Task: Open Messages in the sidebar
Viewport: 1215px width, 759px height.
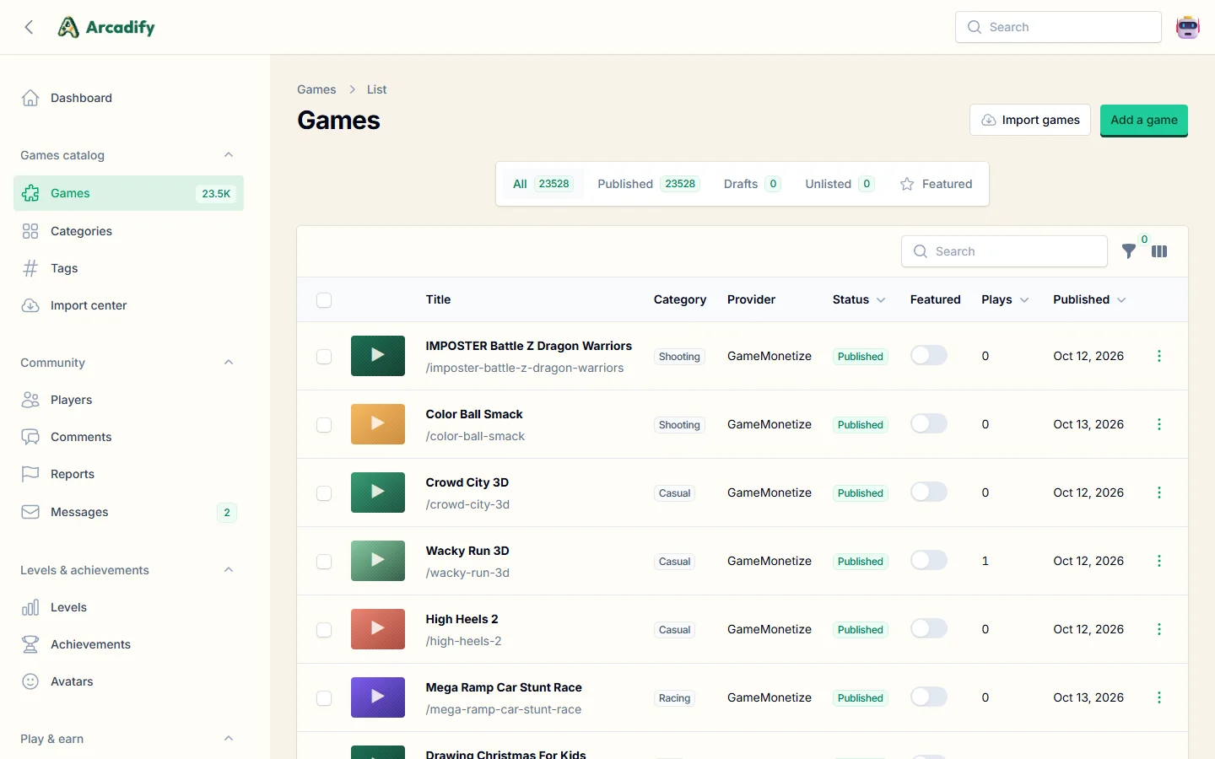Action: 128,512
